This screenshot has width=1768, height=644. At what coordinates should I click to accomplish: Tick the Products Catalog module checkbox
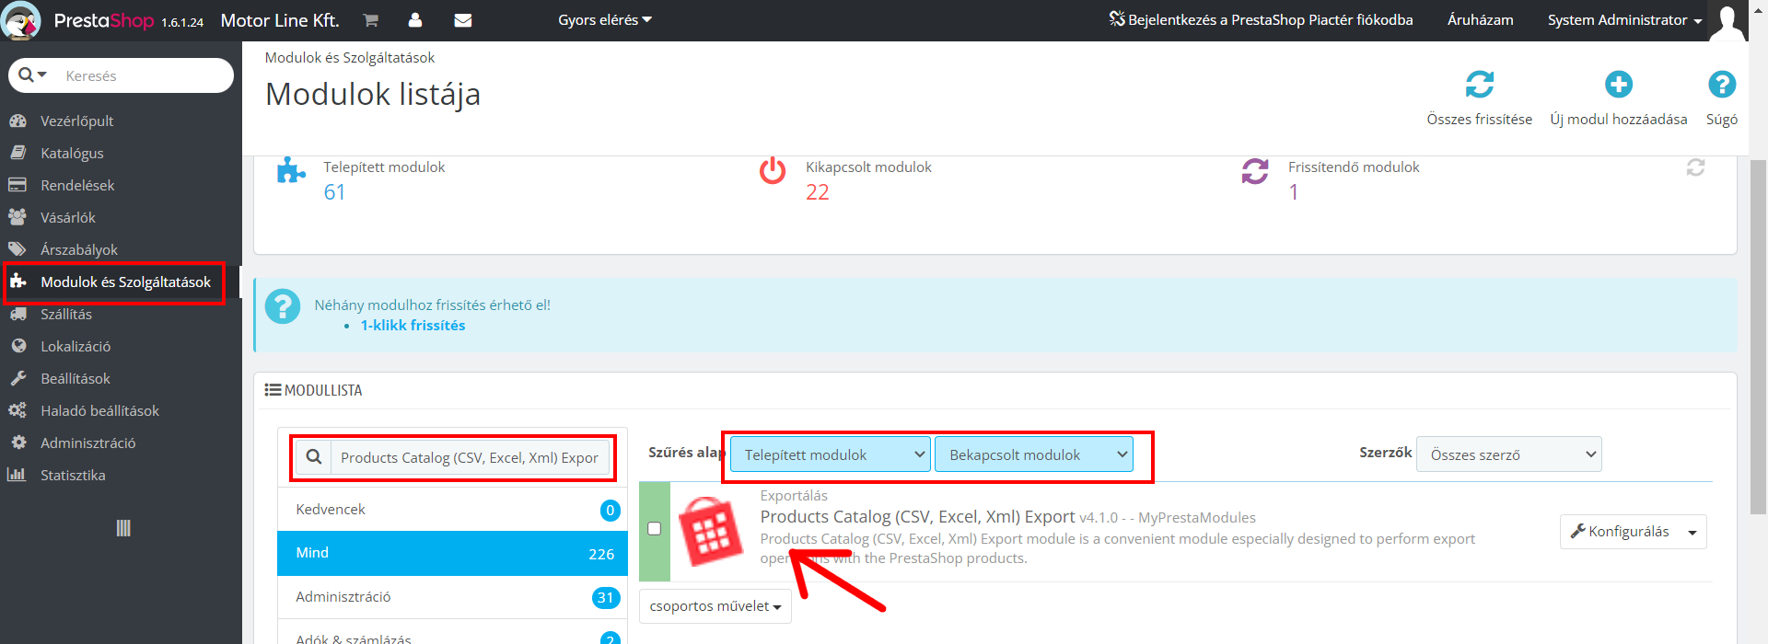[655, 529]
